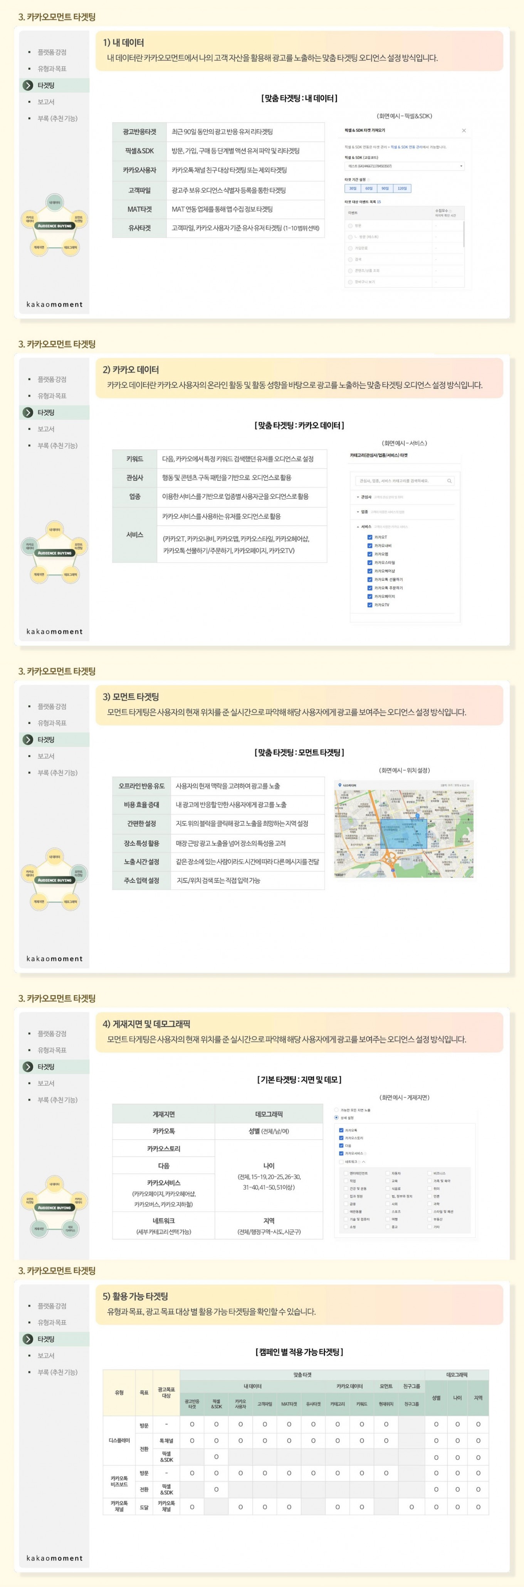Image resolution: width=524 pixels, height=1587 pixels.
Task: Open the 픽셀 & SDK 고유코드 dropdown
Action: click(404, 166)
